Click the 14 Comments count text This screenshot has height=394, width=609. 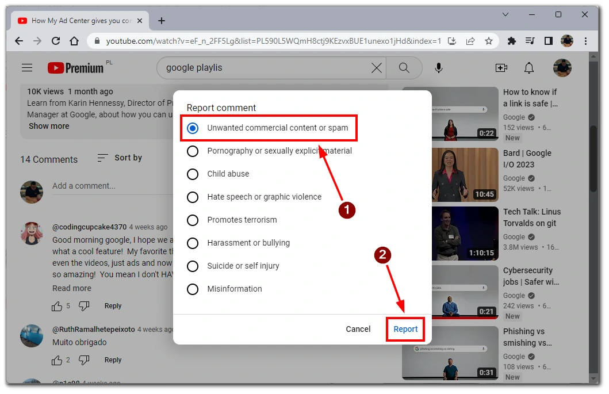point(49,160)
